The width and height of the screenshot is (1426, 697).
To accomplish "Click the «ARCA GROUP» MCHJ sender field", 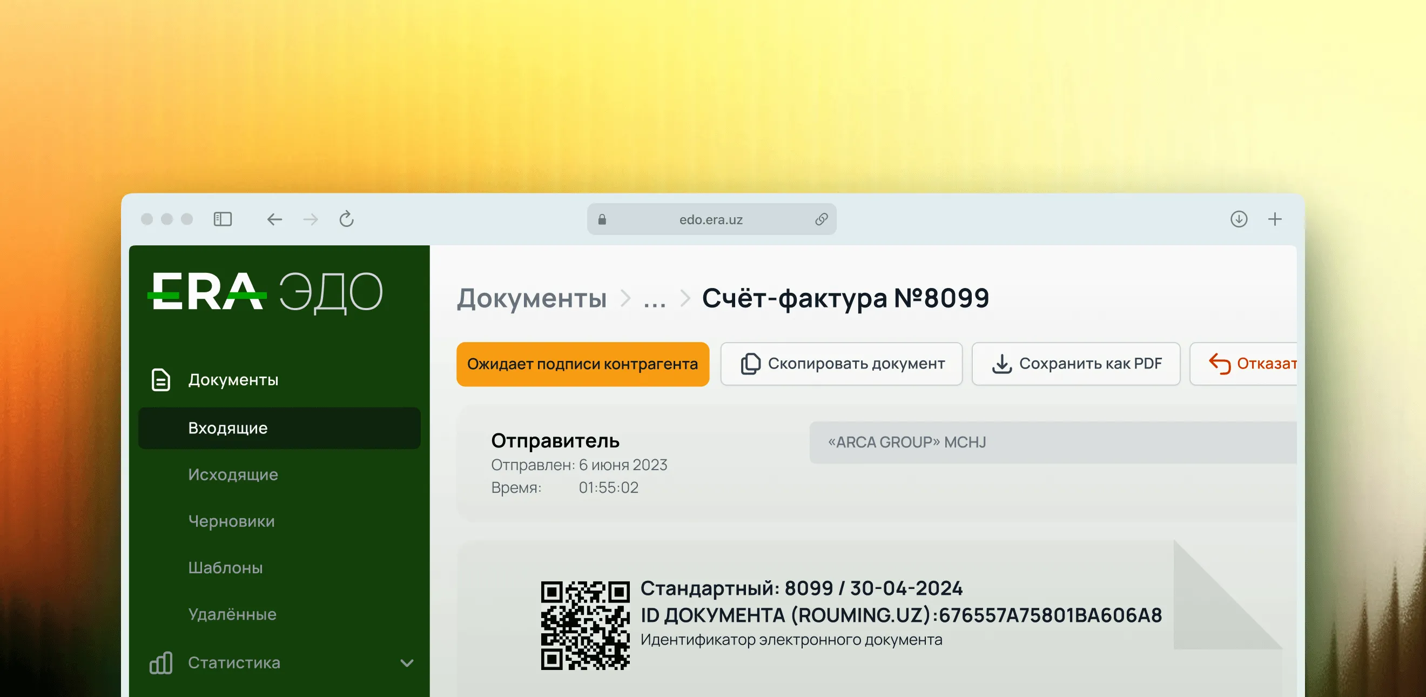I will click(1053, 443).
